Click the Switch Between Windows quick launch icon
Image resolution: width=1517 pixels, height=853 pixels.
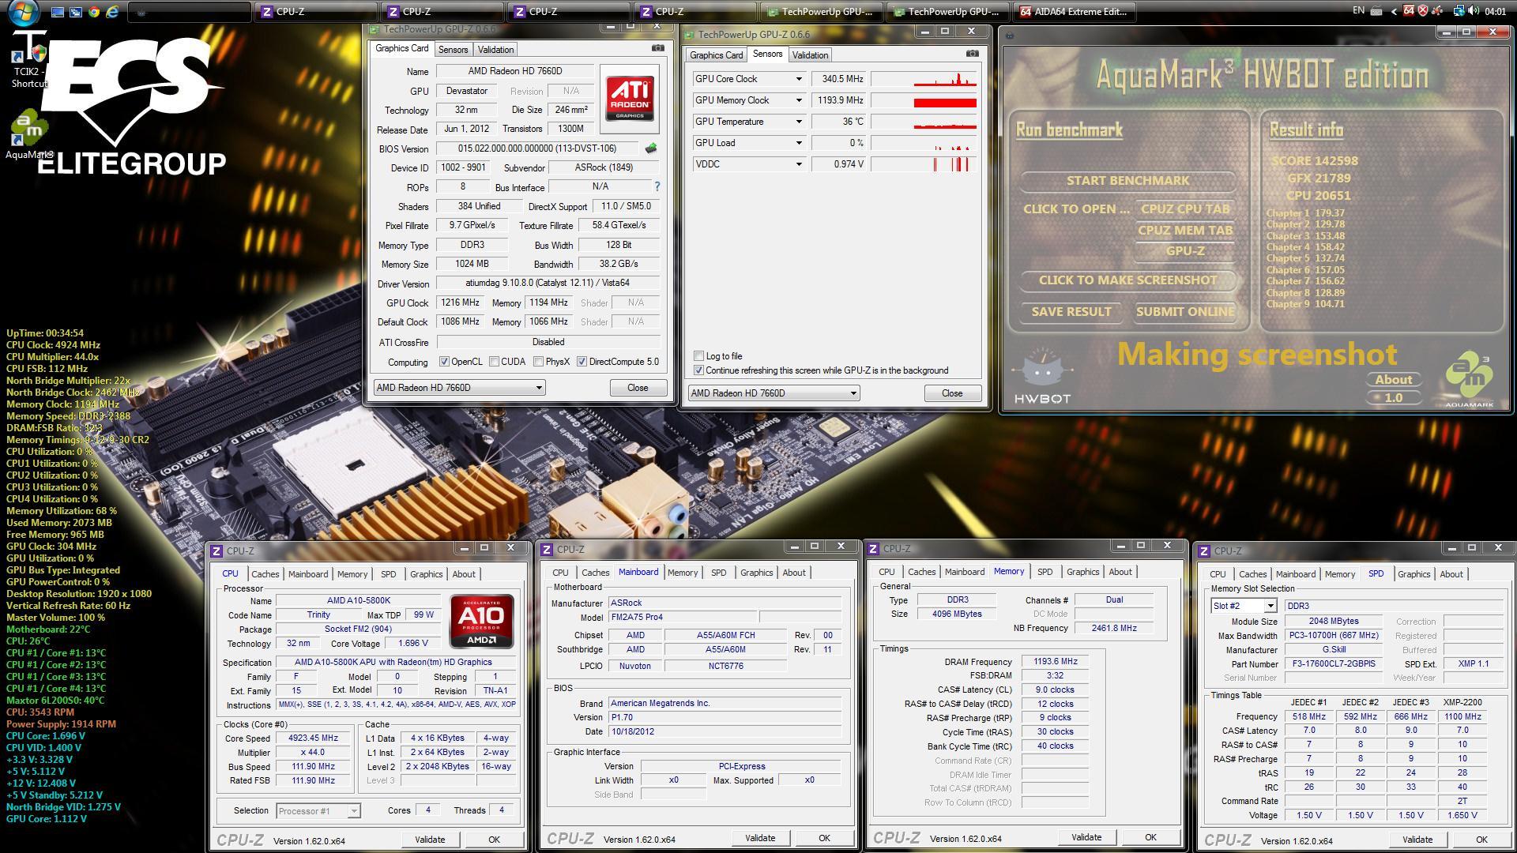tap(76, 12)
